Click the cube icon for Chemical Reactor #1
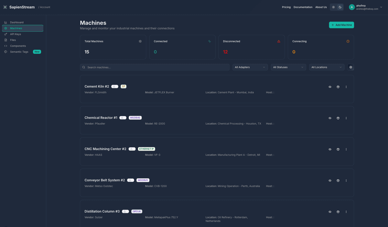 tap(338, 118)
